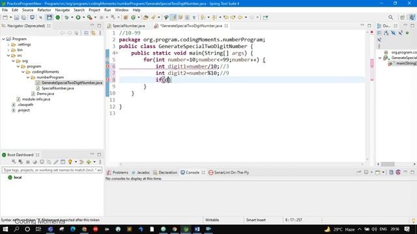Click the Open Type folder toolbar icon
The image size is (417, 234).
[145, 18]
